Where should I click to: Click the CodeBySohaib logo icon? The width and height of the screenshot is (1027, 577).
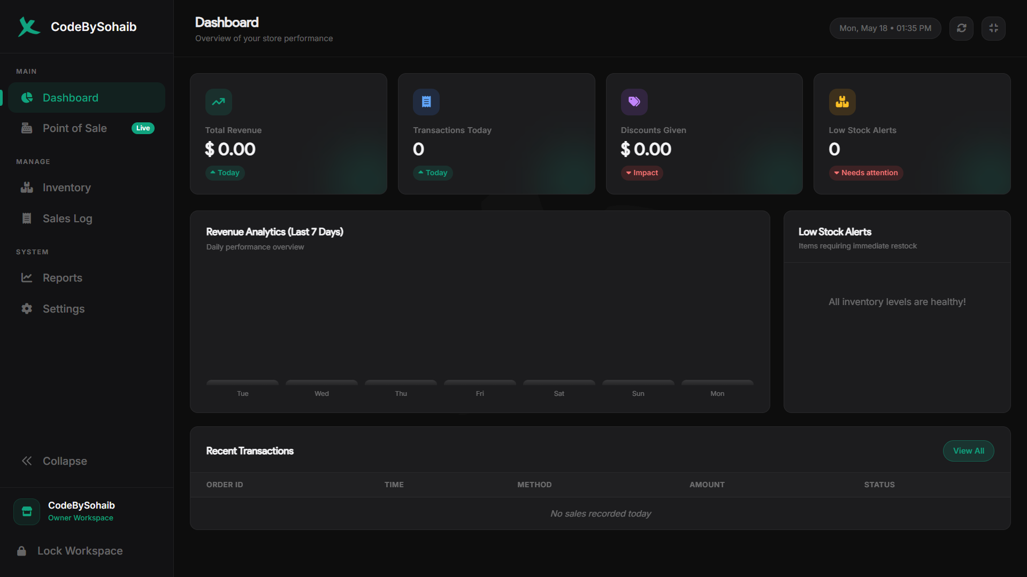(x=28, y=27)
